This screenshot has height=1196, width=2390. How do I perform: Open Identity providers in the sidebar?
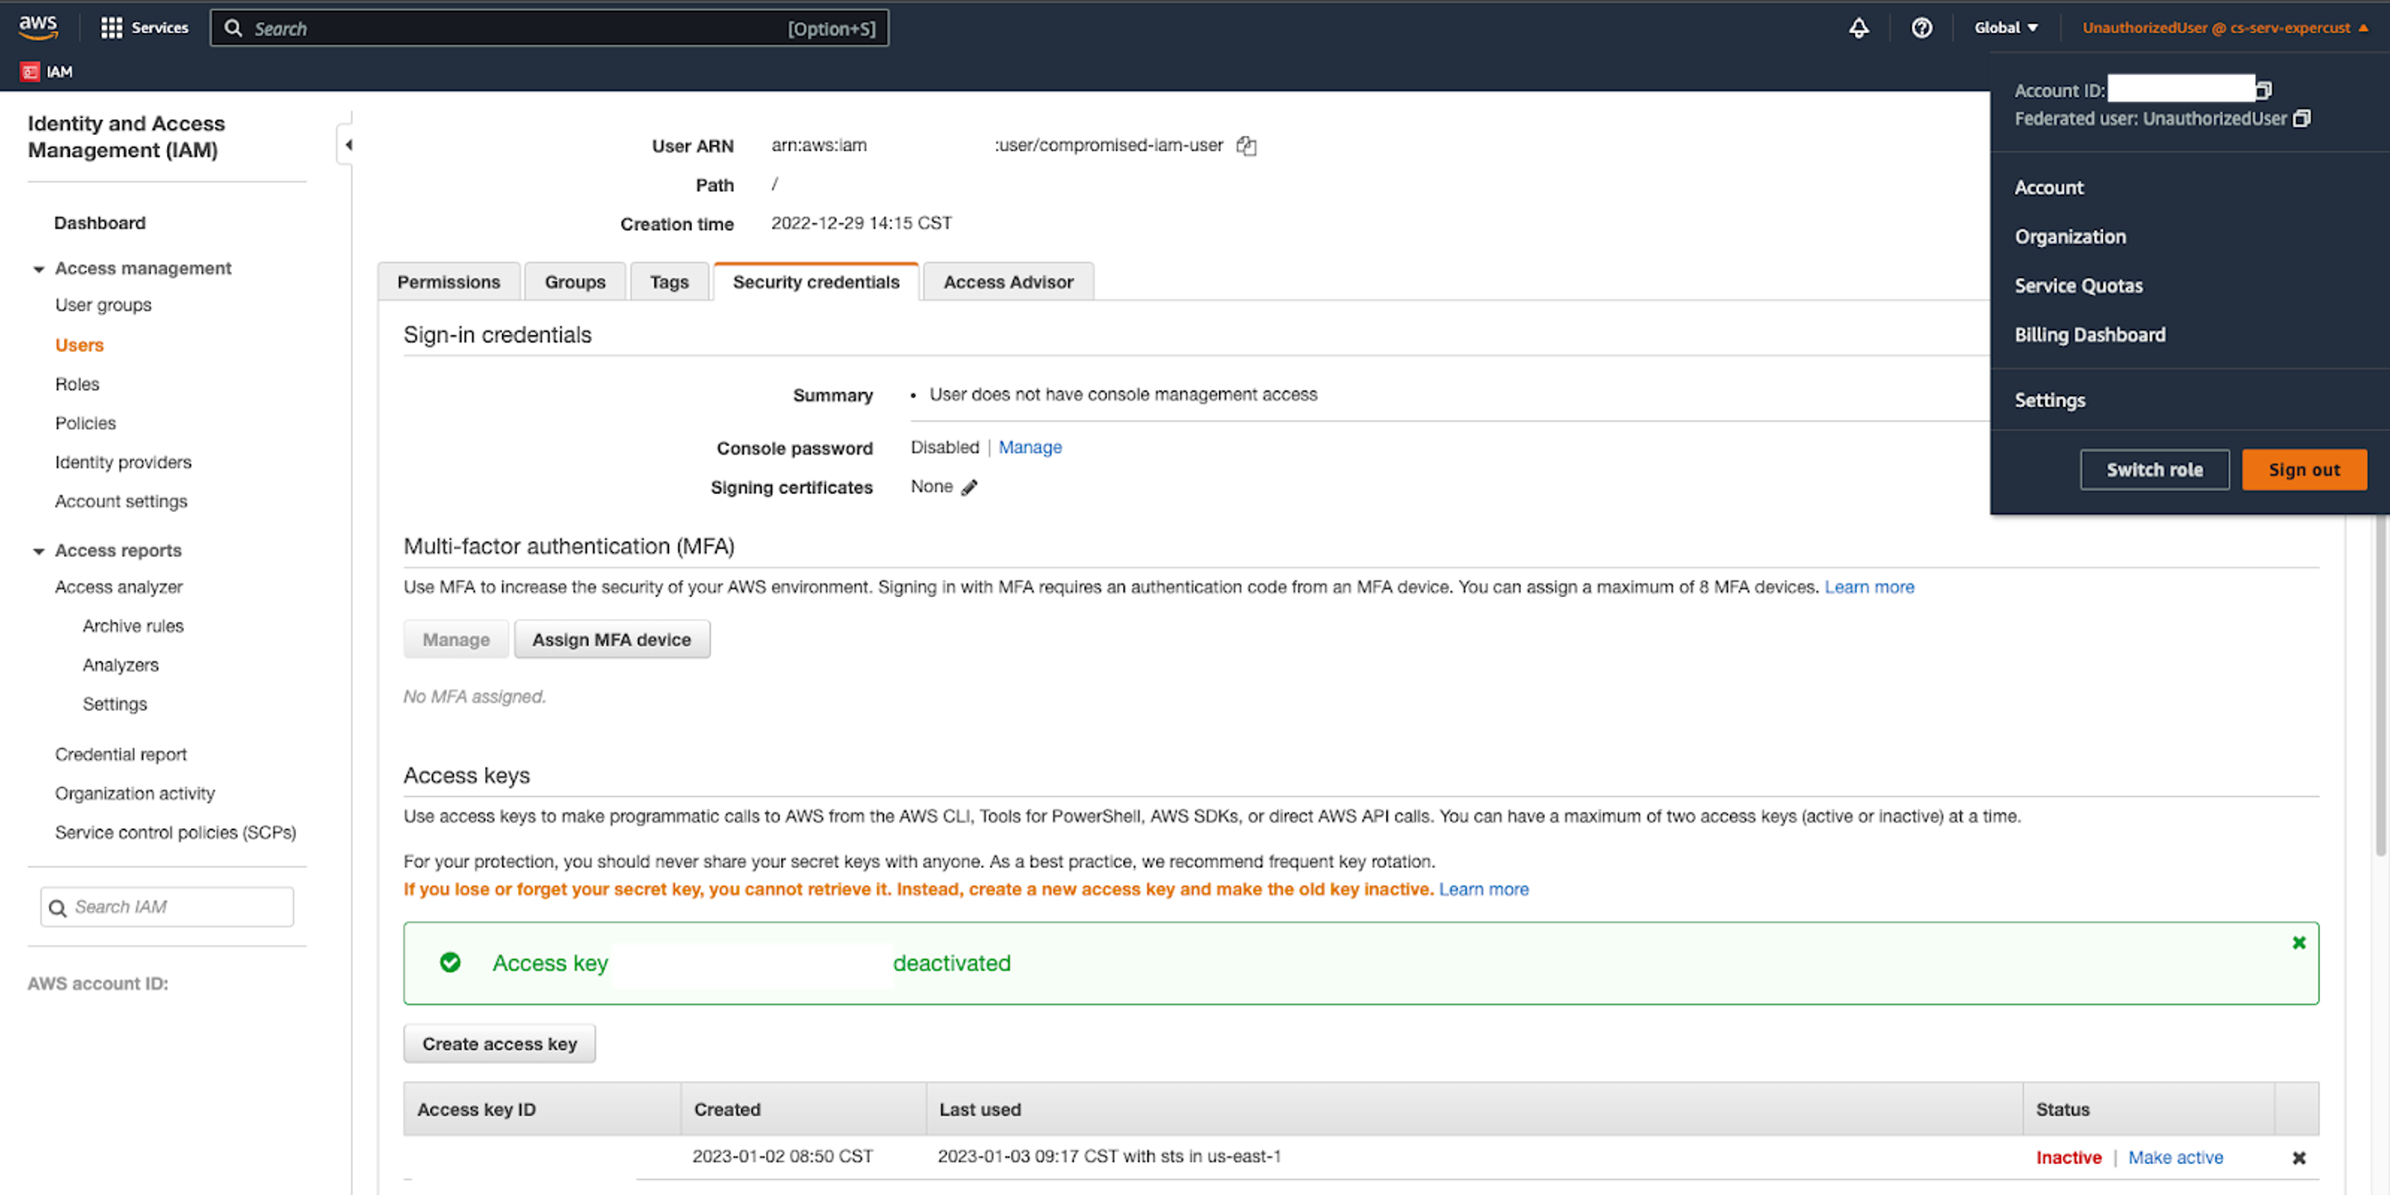coord(123,462)
